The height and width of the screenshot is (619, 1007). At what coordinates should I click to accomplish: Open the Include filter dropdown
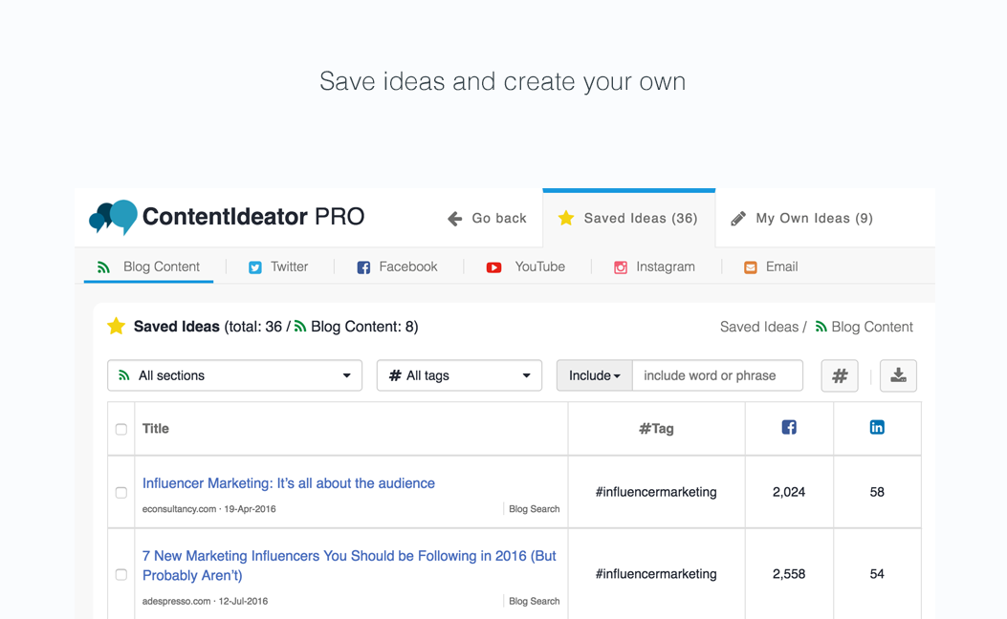point(594,375)
